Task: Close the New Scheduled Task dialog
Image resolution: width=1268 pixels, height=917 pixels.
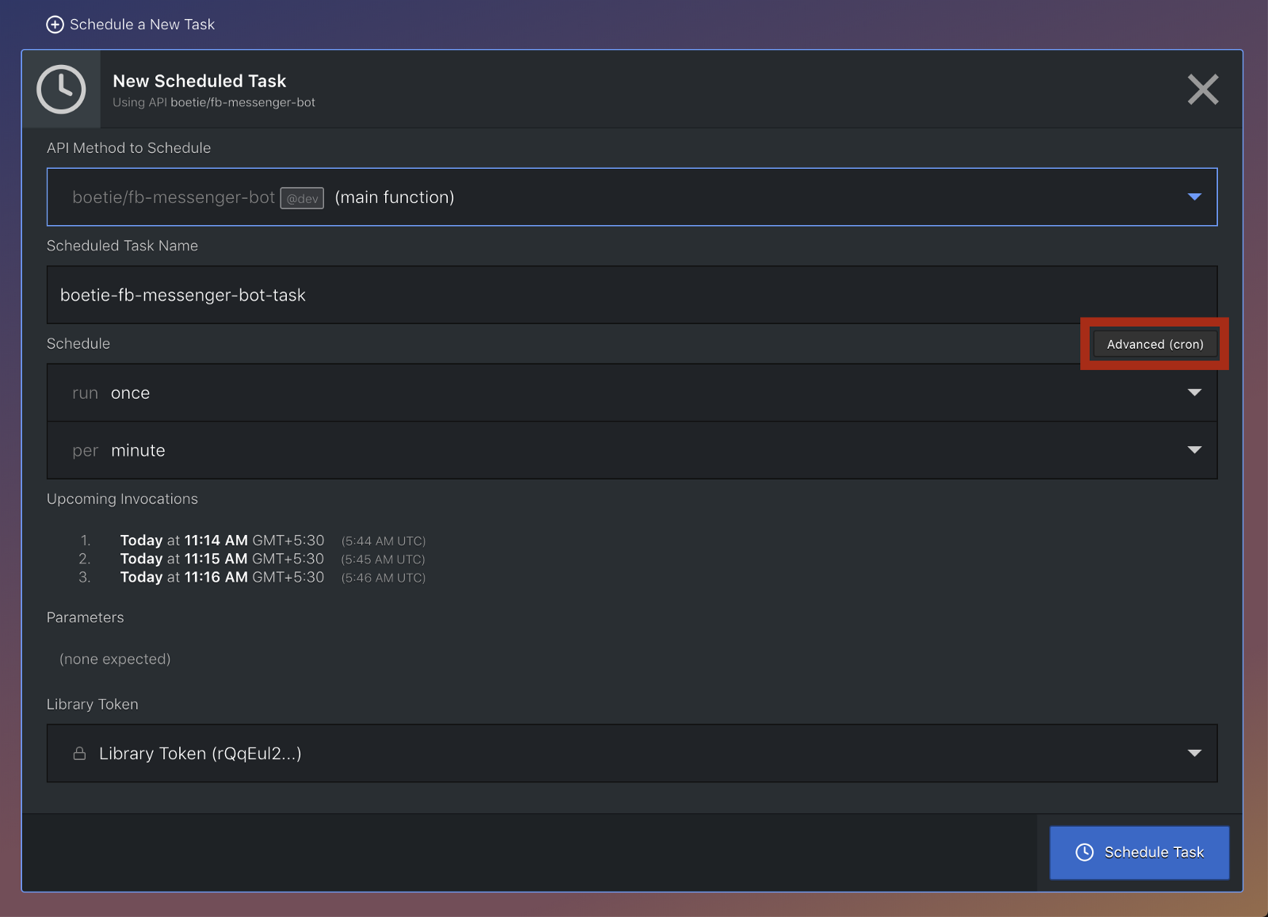Action: pos(1202,90)
